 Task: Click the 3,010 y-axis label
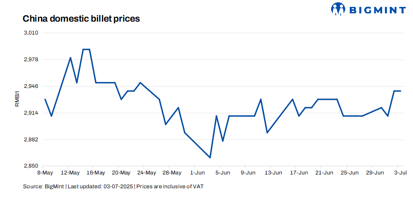tap(31, 33)
